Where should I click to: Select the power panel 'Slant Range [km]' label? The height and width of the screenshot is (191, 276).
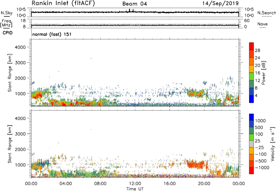pos(10,73)
